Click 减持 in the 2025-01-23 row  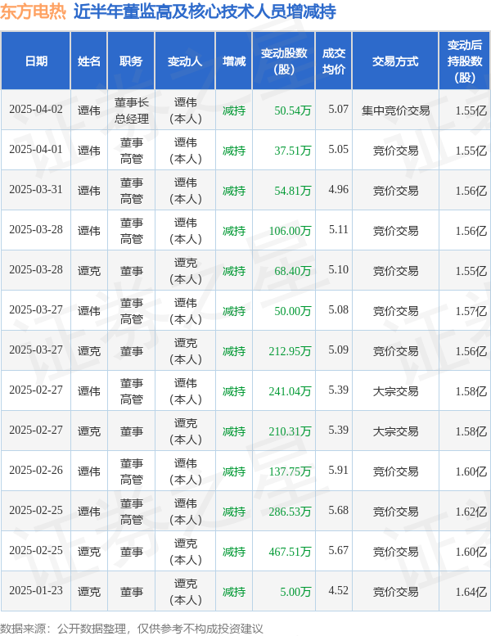click(x=234, y=592)
